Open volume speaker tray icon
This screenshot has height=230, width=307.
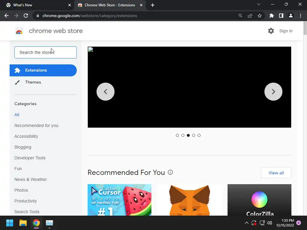click(x=270, y=223)
